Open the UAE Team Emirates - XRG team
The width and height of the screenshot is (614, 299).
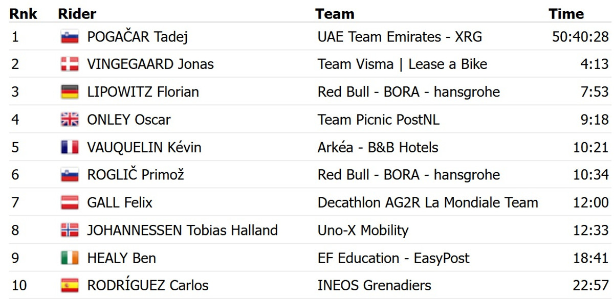[400, 37]
